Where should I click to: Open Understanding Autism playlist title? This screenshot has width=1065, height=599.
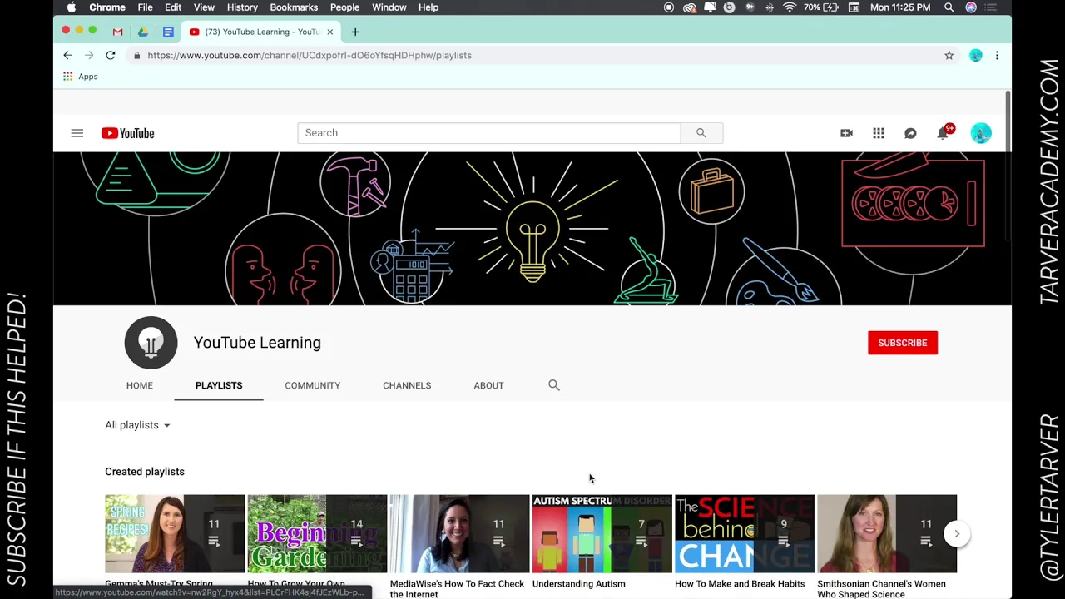pos(579,584)
